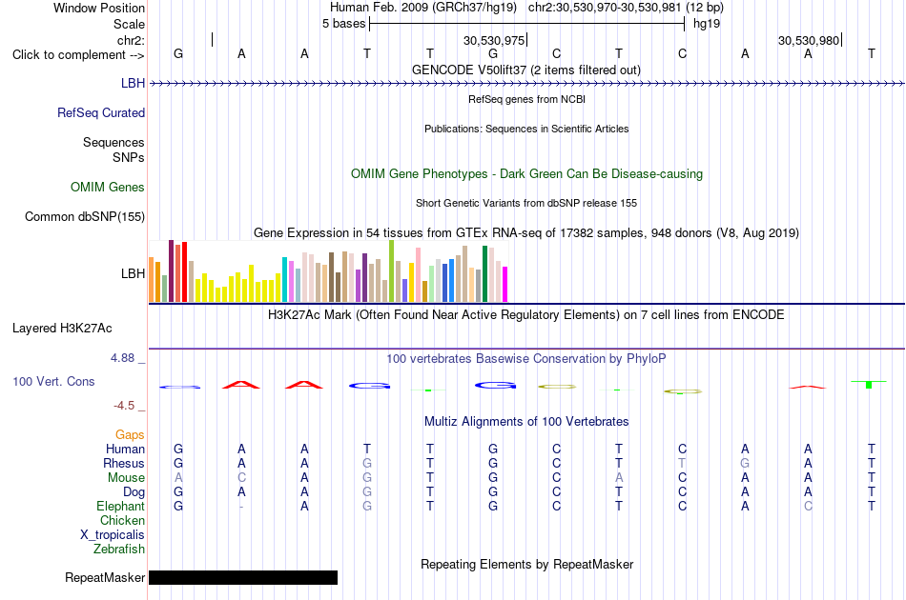Select the Human alignment row label
Viewport: 906px width, 600px height.
(x=125, y=449)
